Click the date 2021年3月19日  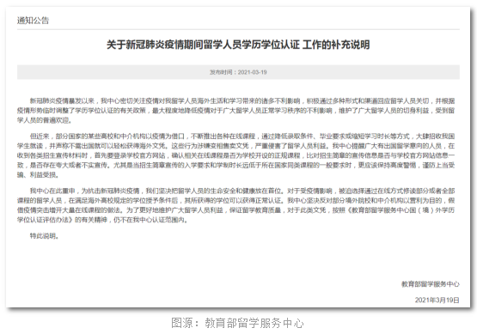coord(437,300)
